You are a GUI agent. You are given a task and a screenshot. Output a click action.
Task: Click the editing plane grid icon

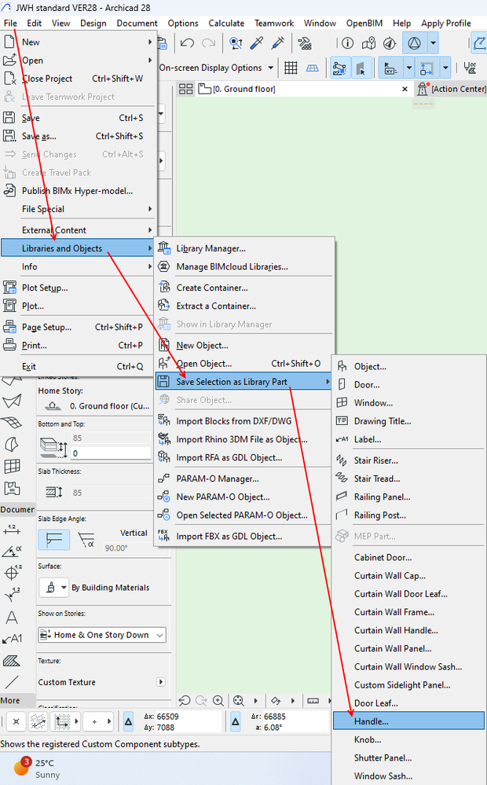point(313,68)
